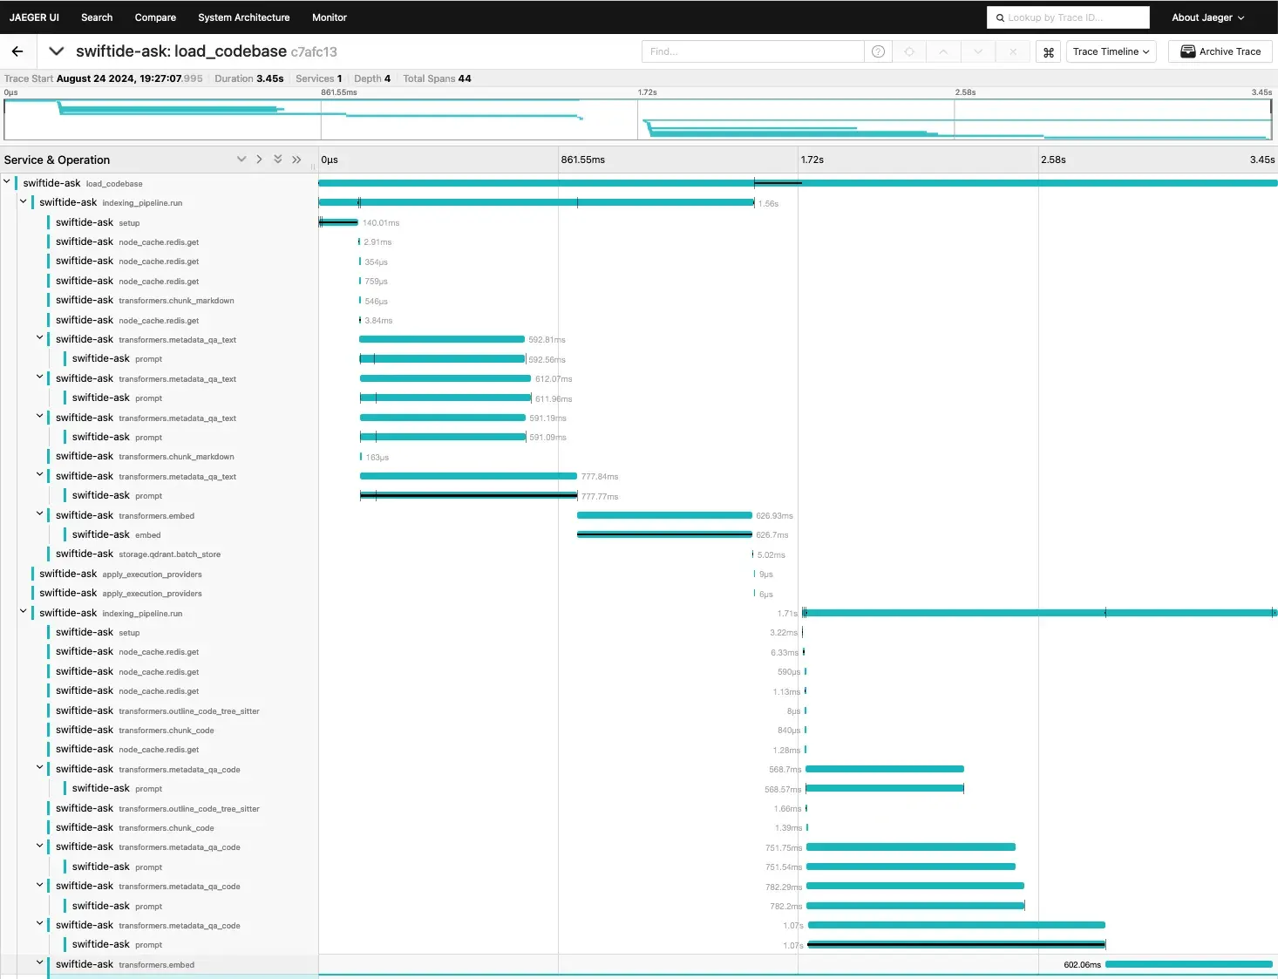The width and height of the screenshot is (1278, 979).
Task: Collapse the trace header chevron next to title
Action: 57,51
